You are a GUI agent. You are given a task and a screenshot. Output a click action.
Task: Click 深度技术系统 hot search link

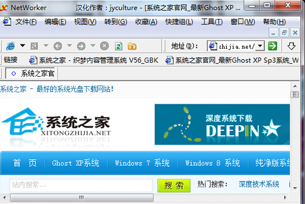[259, 184]
